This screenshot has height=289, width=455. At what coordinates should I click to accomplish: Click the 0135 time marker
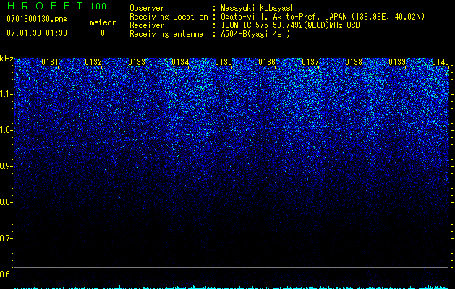(x=224, y=62)
